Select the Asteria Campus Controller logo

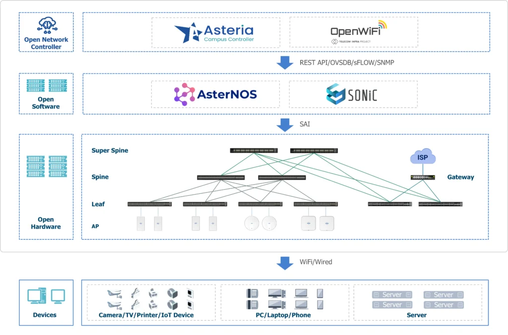coord(214,33)
